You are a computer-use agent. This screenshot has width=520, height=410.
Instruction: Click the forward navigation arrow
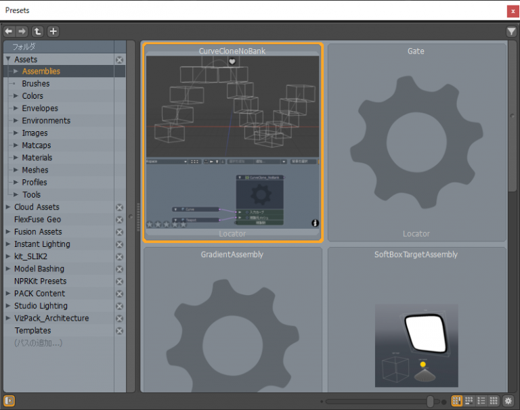[22, 32]
